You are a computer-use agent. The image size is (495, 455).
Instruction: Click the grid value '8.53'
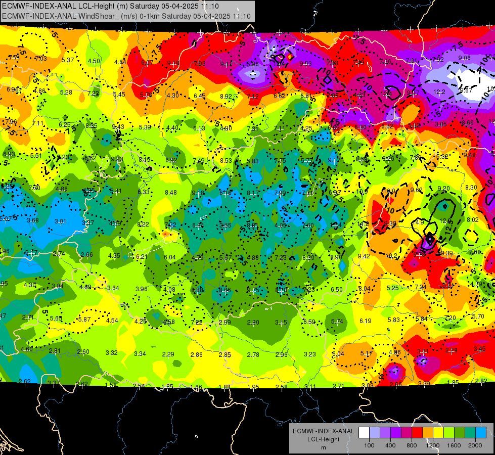click(x=226, y=160)
